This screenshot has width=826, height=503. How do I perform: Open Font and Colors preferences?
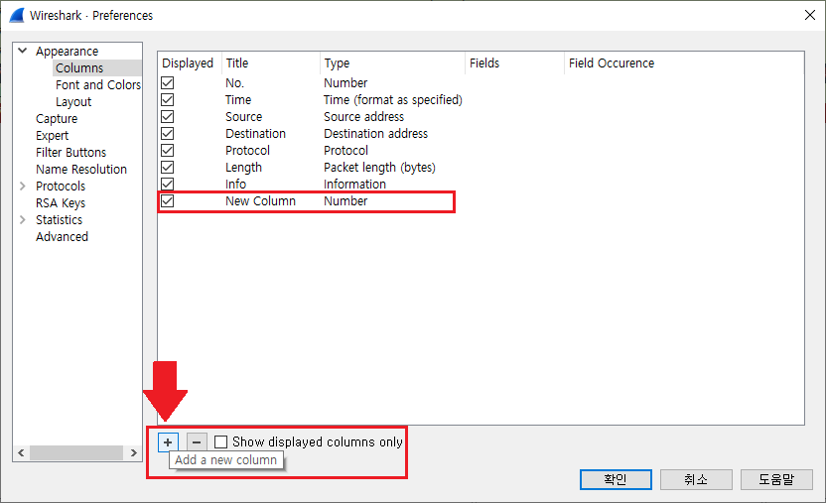tap(98, 84)
